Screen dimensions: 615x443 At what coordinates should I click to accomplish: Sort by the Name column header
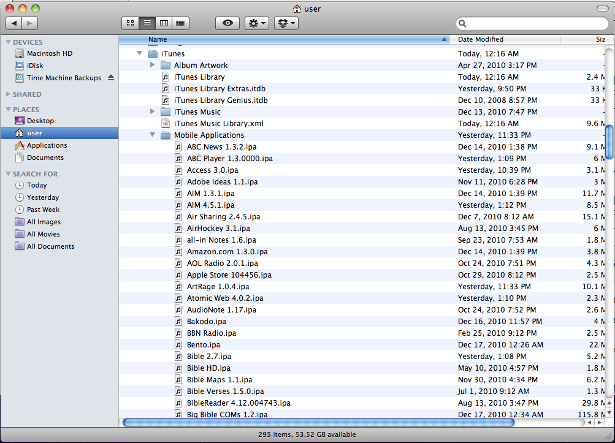[283, 39]
